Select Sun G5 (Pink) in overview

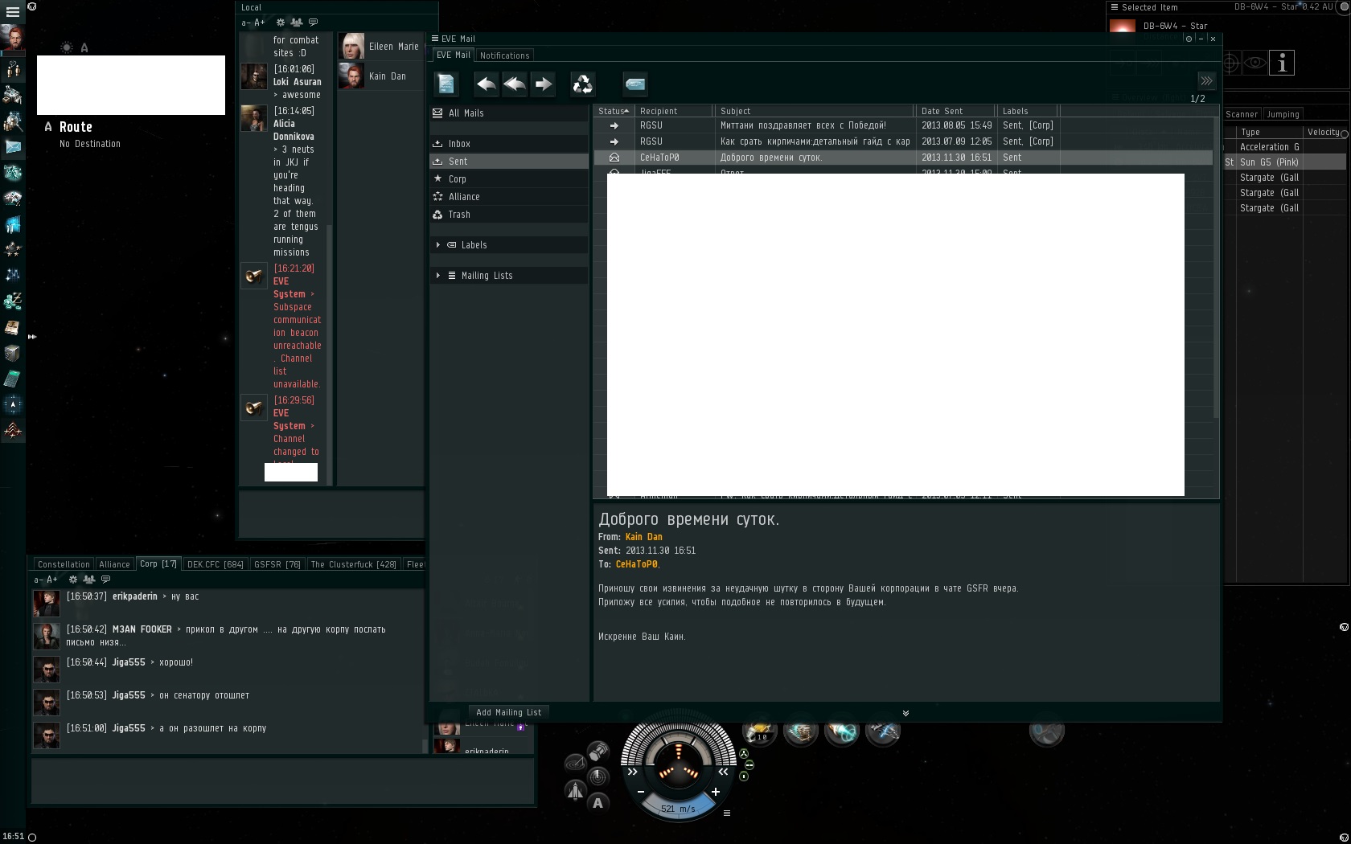click(x=1284, y=162)
